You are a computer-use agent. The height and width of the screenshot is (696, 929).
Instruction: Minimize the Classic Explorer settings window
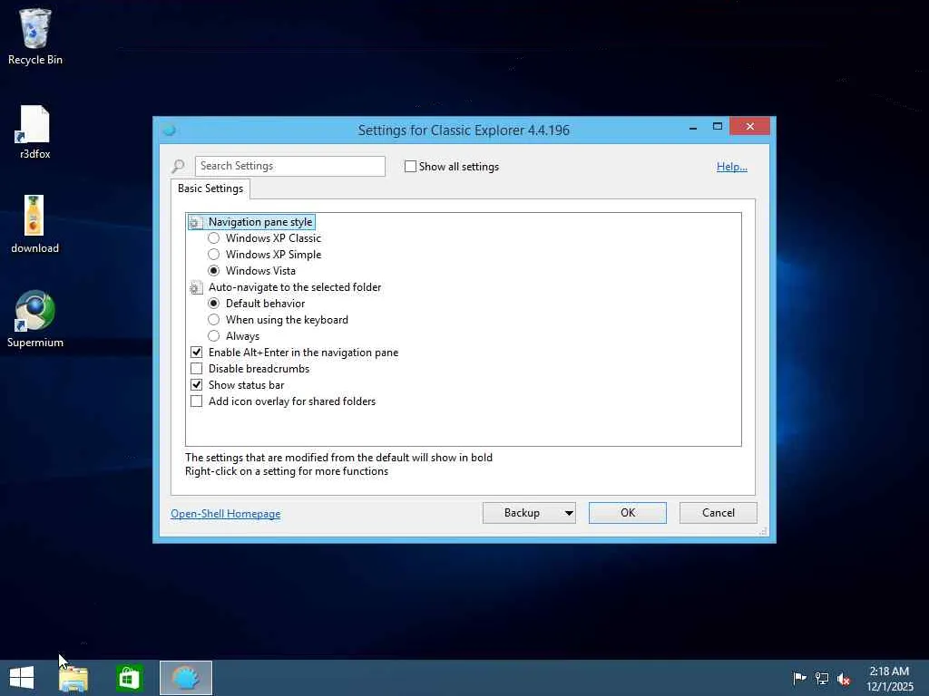tap(692, 127)
